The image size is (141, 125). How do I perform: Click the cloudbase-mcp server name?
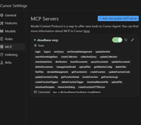point(47,40)
